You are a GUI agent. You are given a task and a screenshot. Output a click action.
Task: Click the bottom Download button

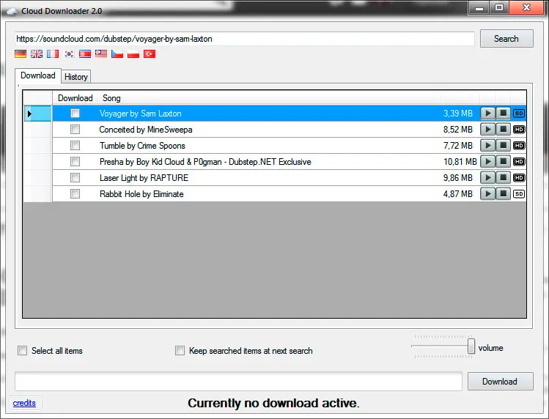[500, 382]
